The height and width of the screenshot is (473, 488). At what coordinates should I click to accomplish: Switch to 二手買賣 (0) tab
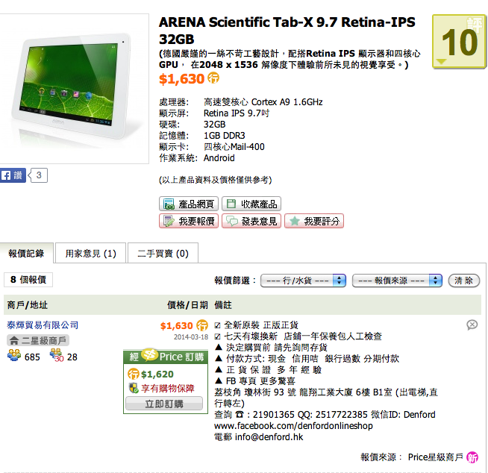163,254
